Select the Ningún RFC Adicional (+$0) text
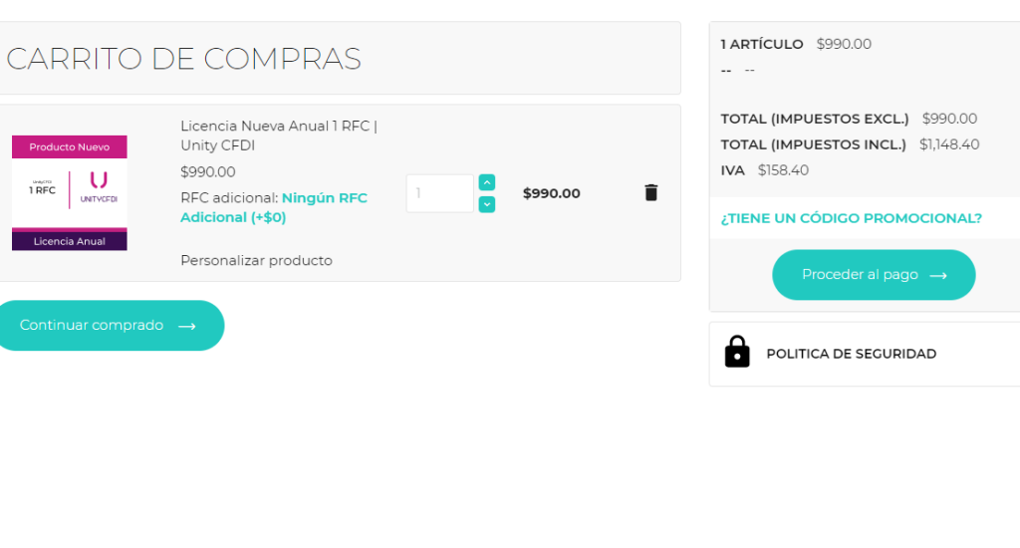The width and height of the screenshot is (1020, 548). [x=274, y=207]
